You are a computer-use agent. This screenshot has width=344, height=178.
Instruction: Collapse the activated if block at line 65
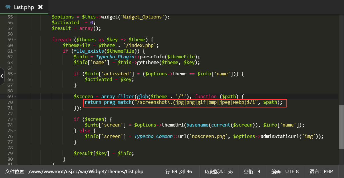15,74
